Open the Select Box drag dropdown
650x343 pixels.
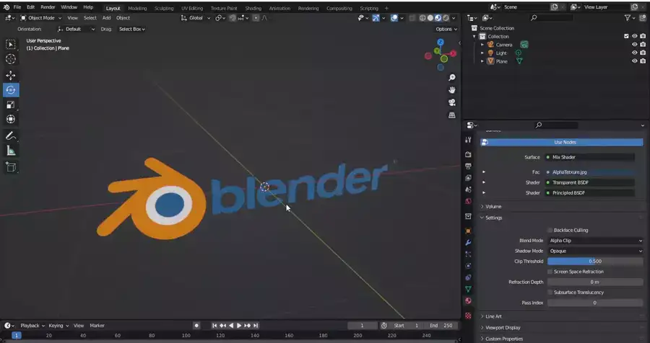point(132,29)
